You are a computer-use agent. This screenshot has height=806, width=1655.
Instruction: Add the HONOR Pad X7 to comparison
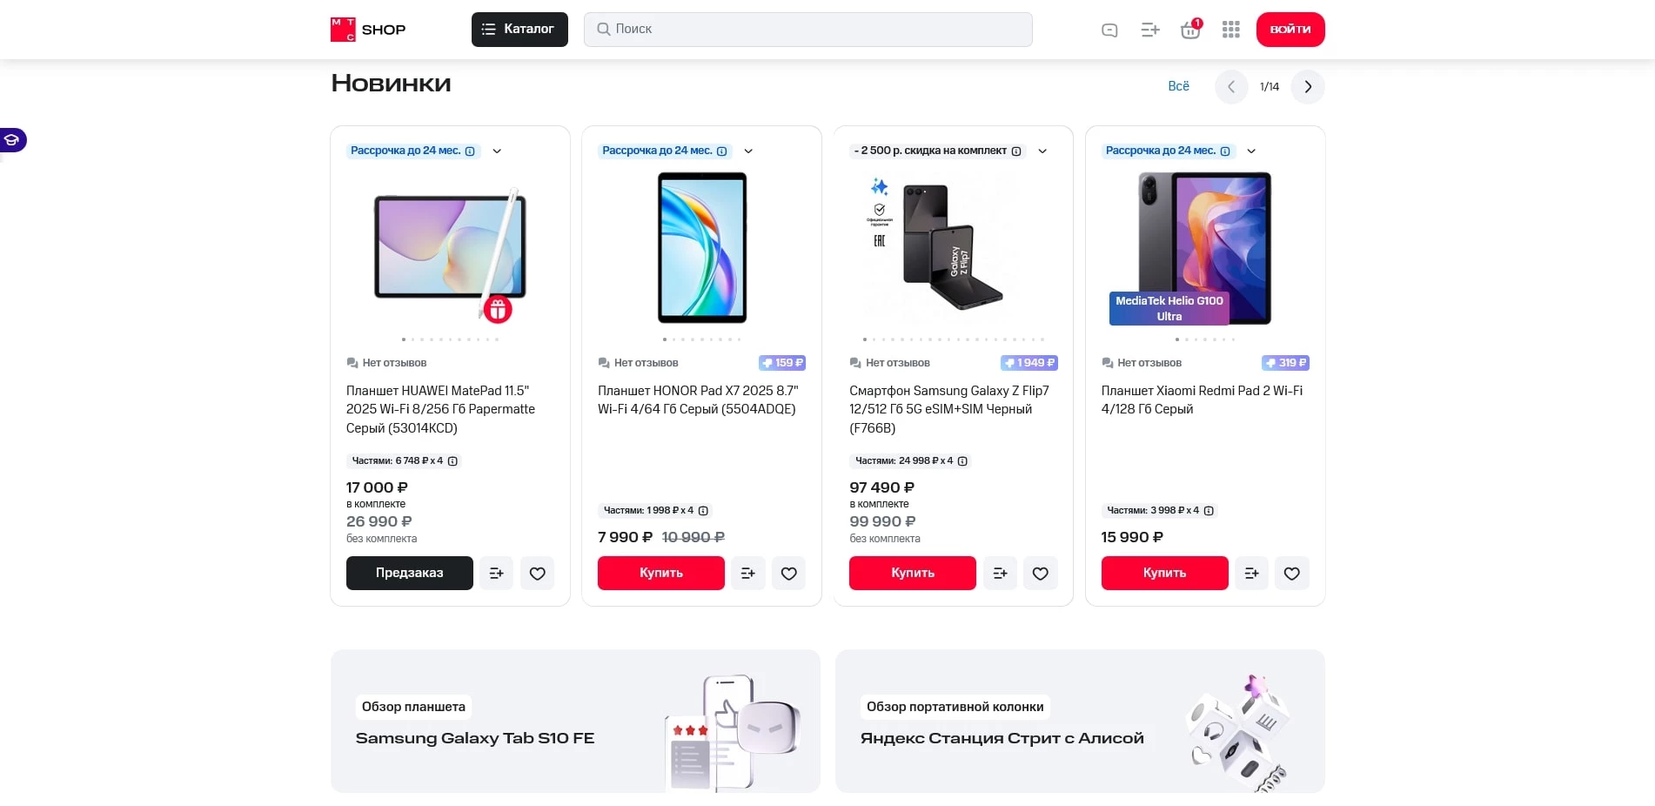pos(747,573)
